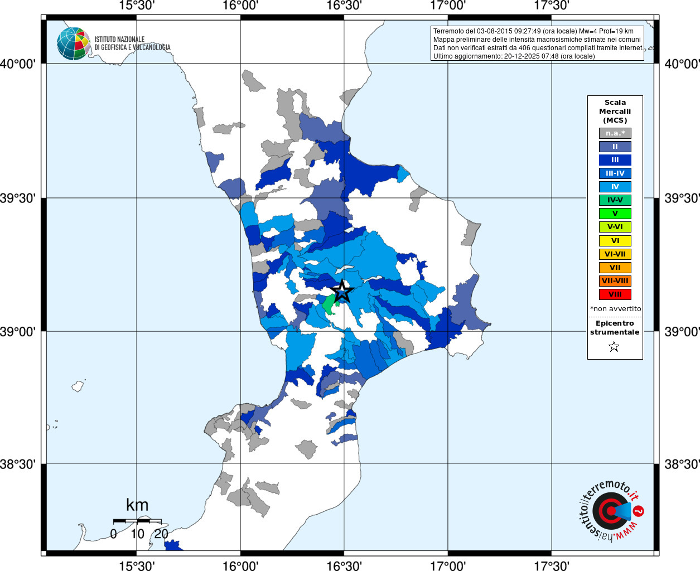Click the Scala Mercalli (MCS) legend title
This screenshot has width=700, height=571.
[x=615, y=112]
